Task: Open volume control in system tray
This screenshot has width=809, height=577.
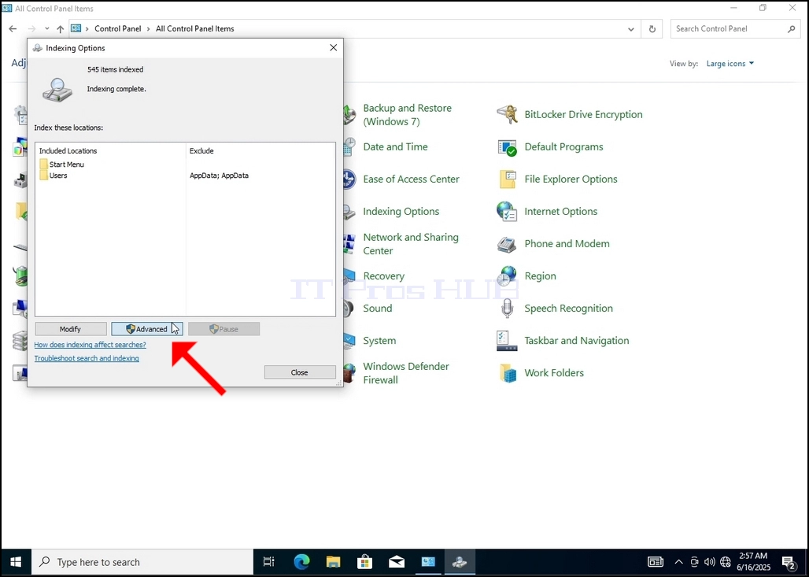Action: tap(710, 562)
